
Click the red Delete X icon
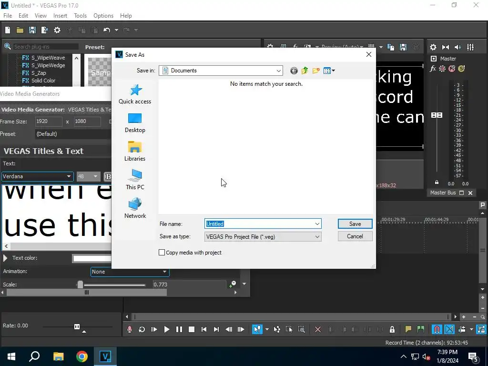click(x=318, y=329)
